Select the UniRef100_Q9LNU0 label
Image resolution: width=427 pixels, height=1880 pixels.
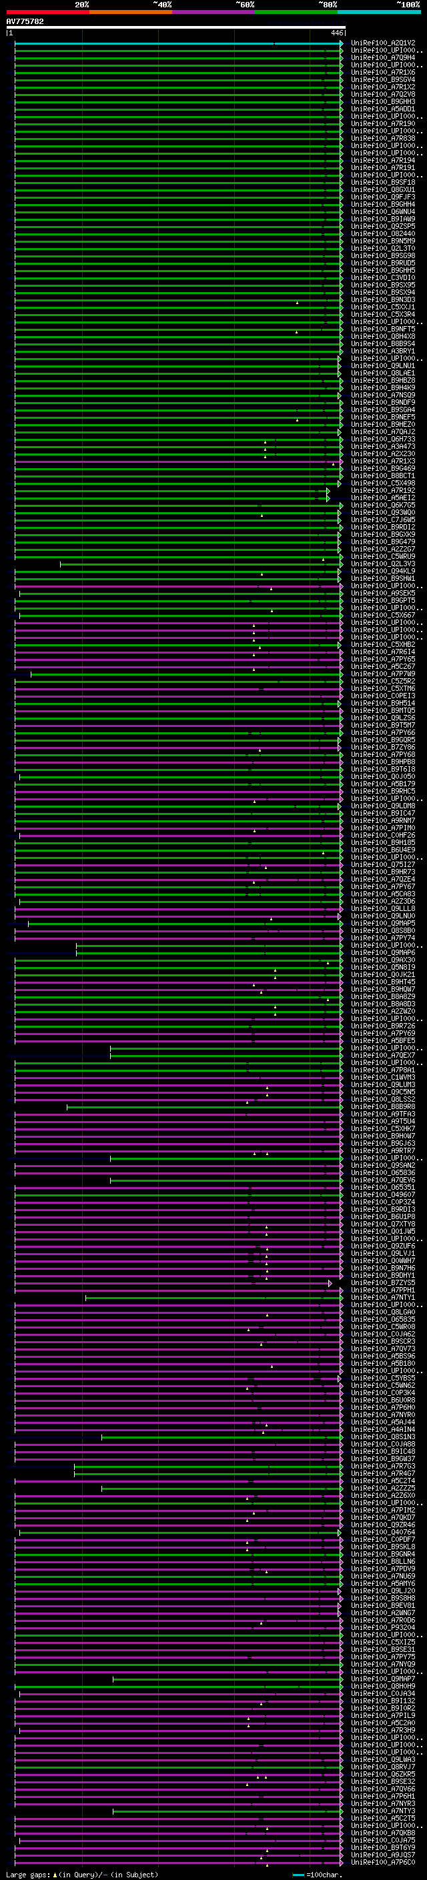coord(383,916)
